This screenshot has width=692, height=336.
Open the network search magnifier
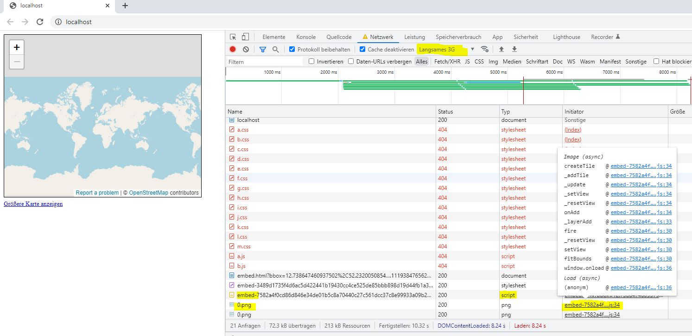coord(276,50)
